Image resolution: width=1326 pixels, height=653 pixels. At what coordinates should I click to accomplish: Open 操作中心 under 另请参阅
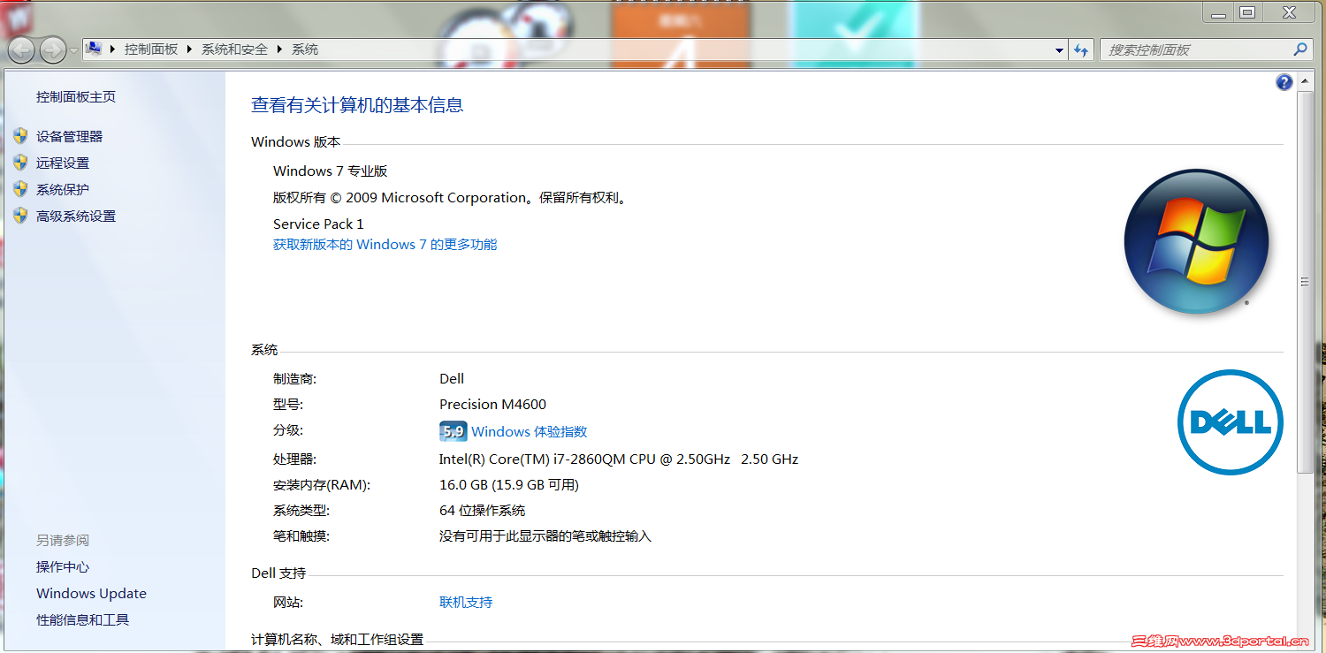63,567
